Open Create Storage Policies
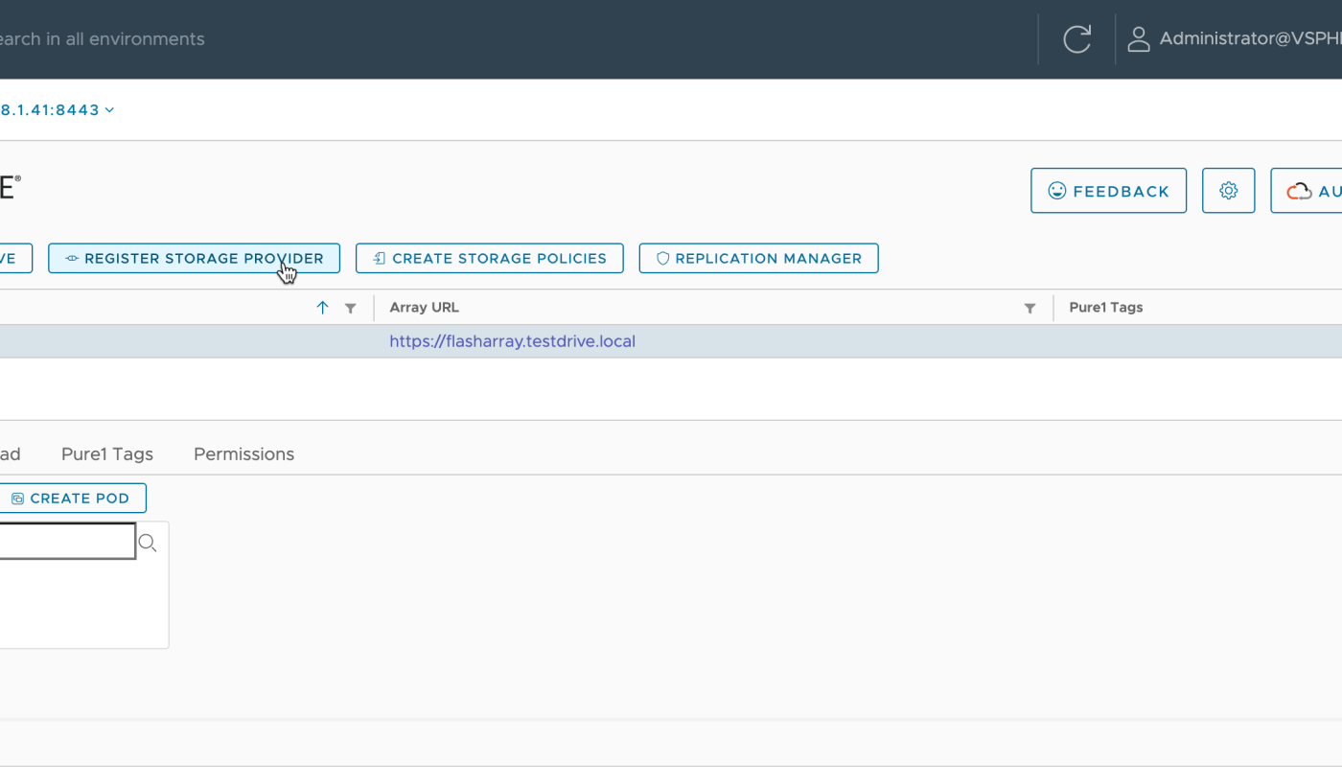The width and height of the screenshot is (1342, 767). pos(489,258)
